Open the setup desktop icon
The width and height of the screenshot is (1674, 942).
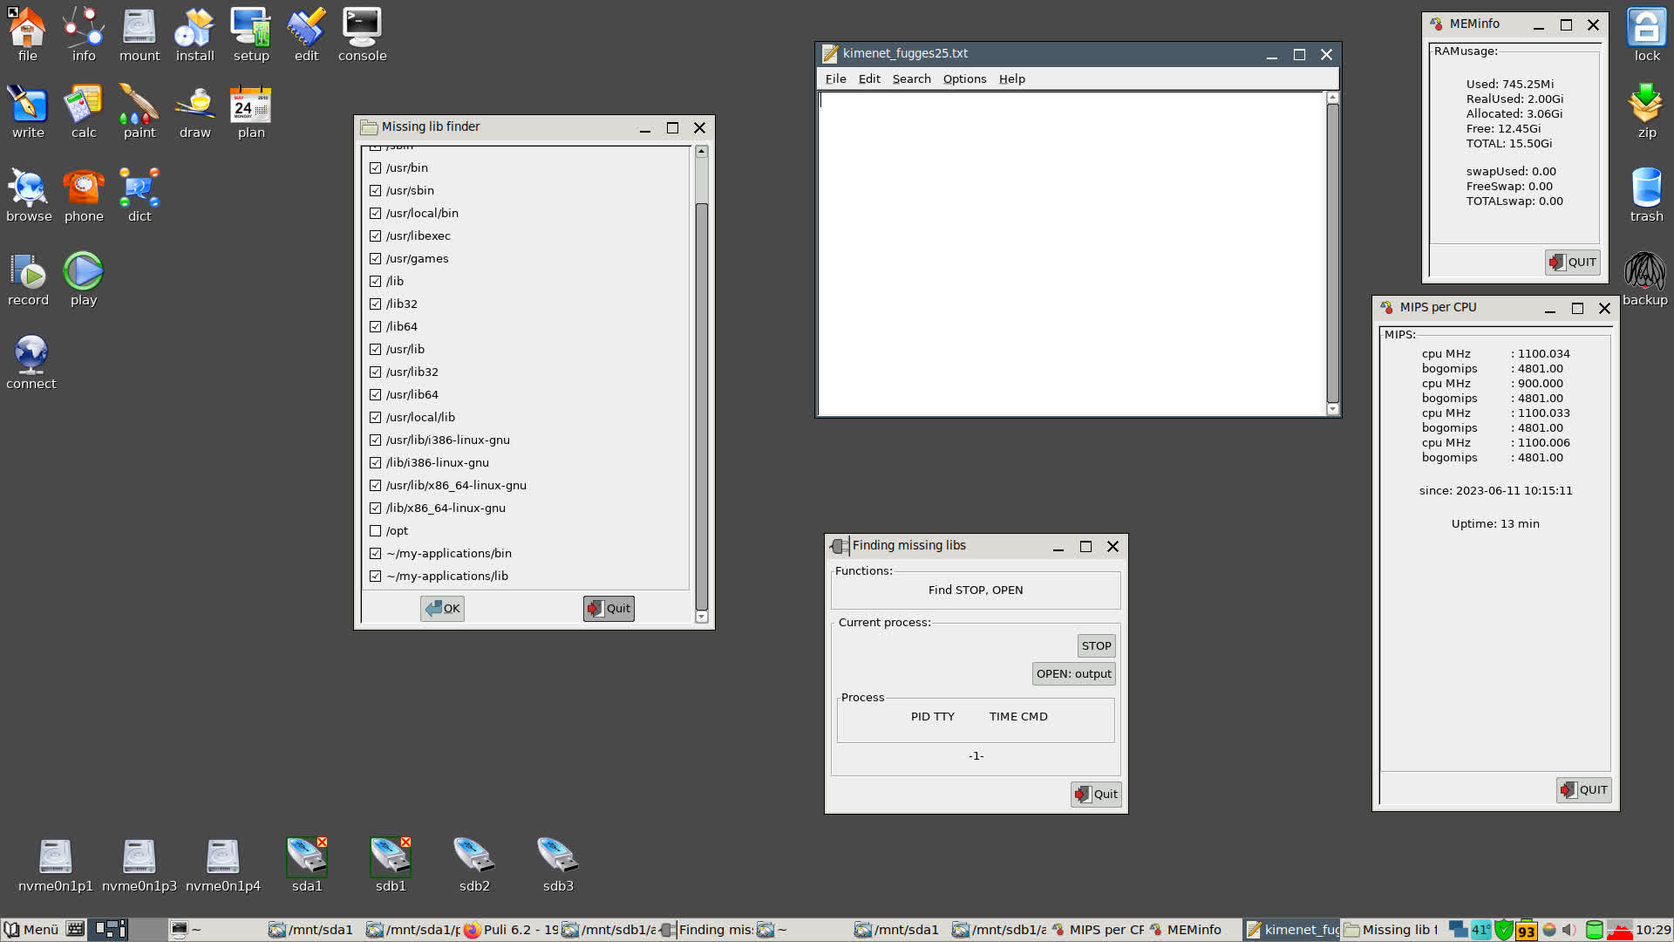pos(251,34)
